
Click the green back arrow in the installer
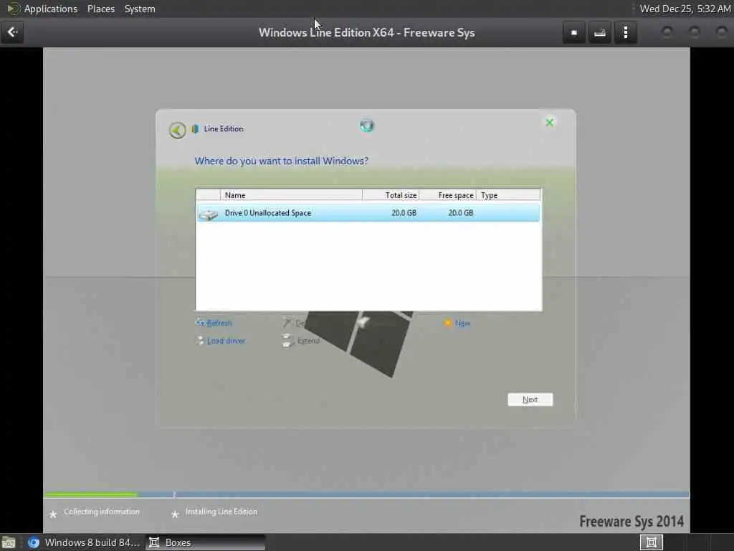tap(178, 130)
